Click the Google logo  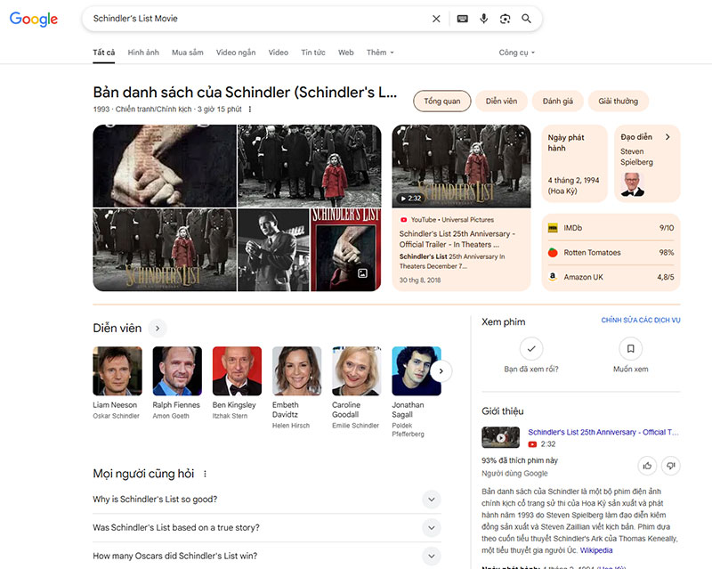click(34, 19)
